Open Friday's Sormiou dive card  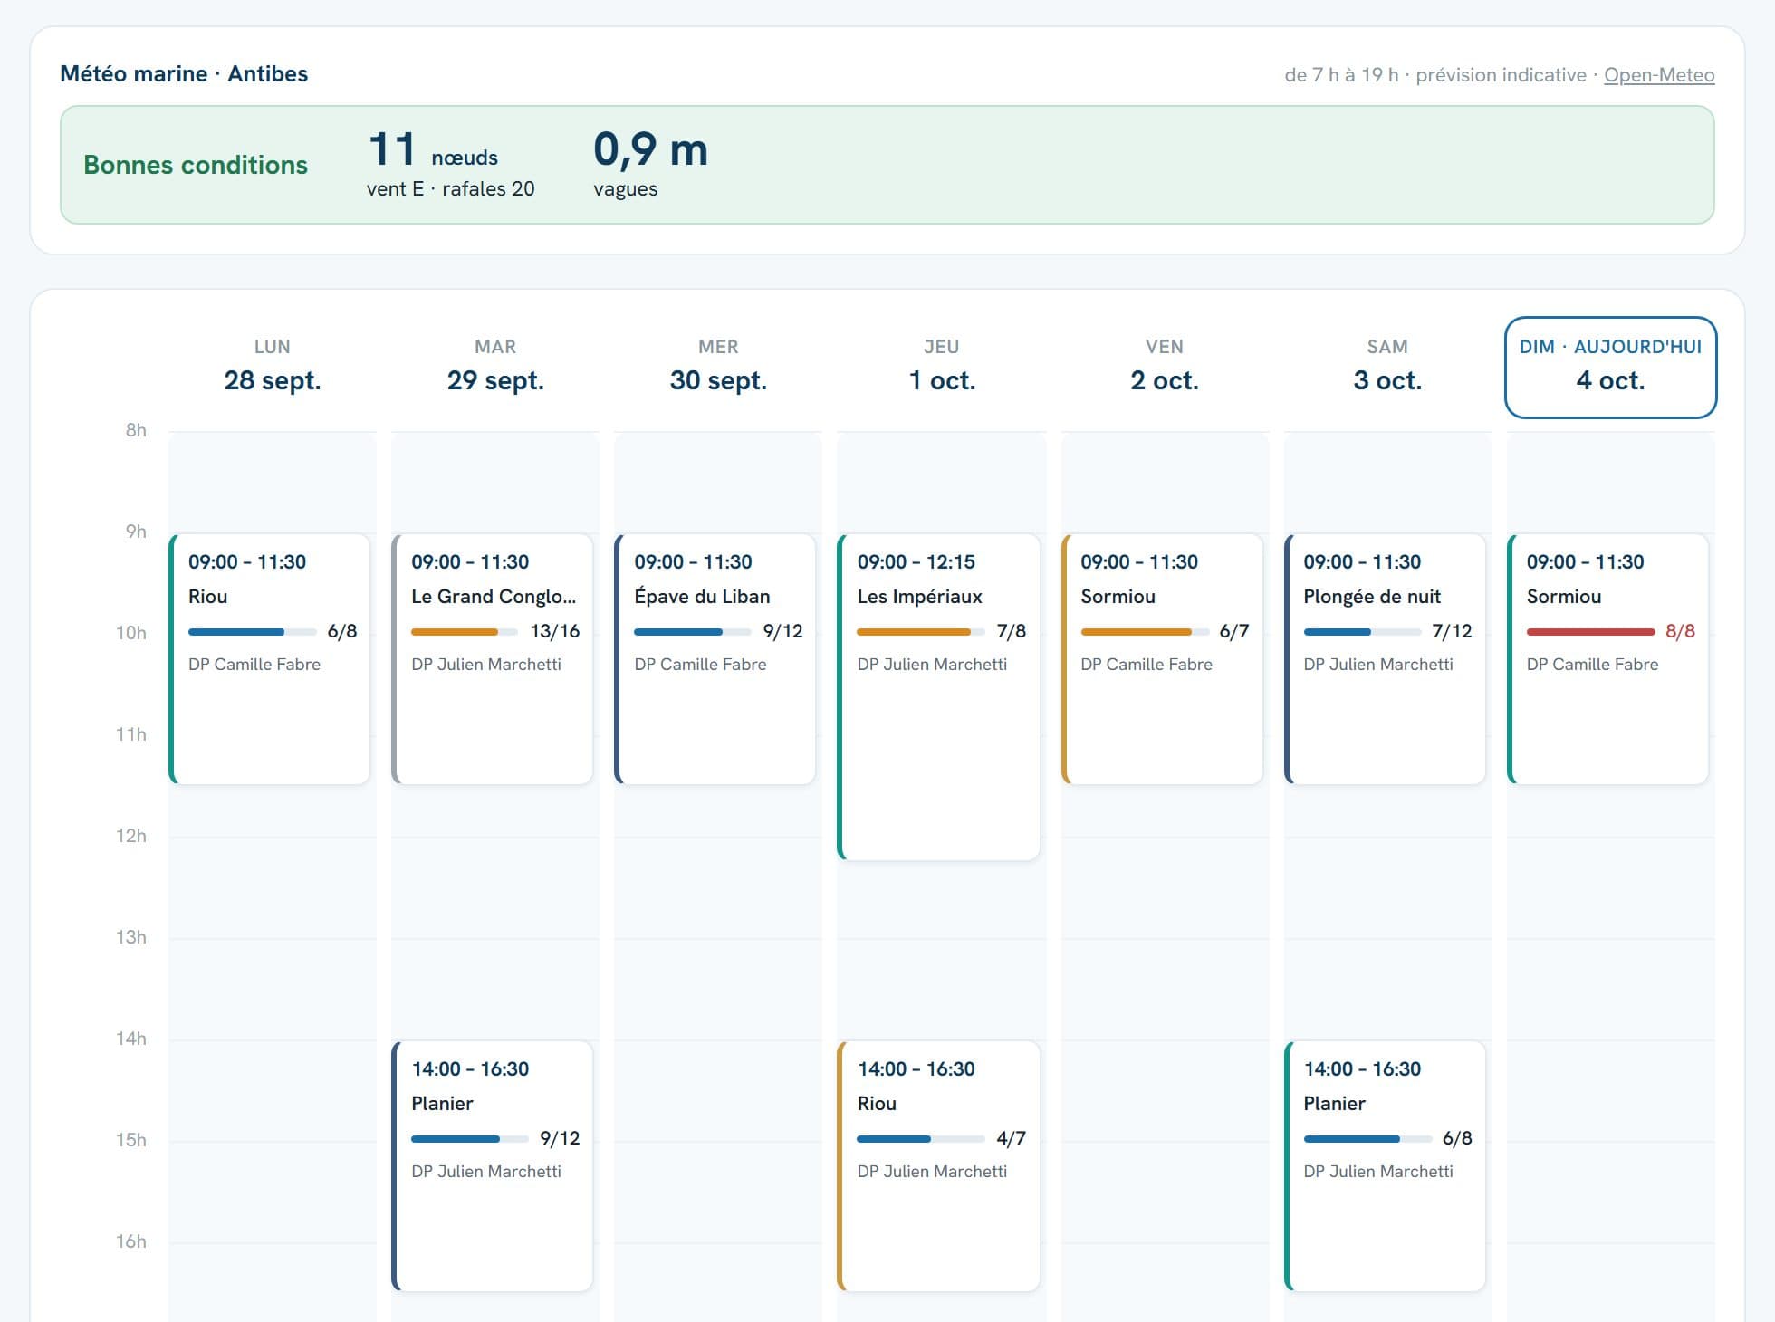click(x=1162, y=659)
